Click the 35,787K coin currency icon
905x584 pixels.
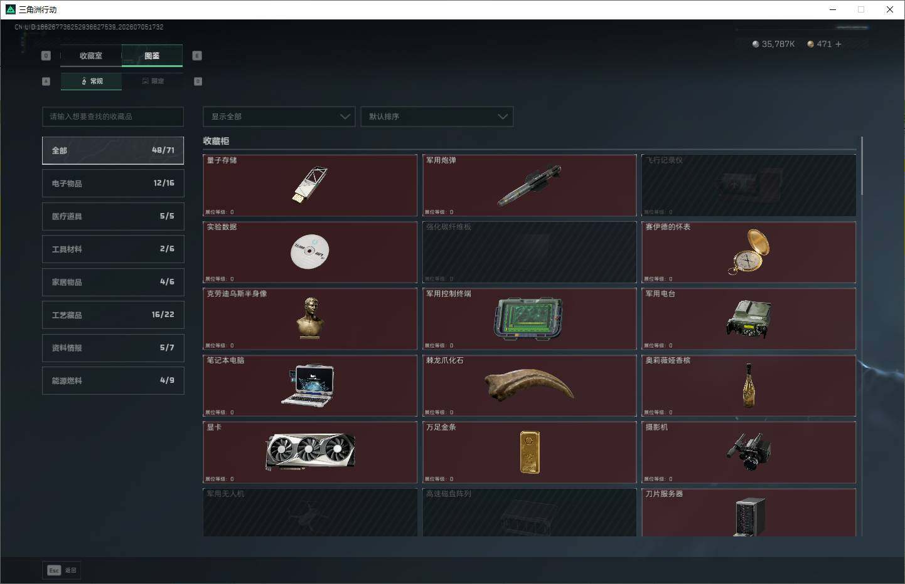[756, 44]
